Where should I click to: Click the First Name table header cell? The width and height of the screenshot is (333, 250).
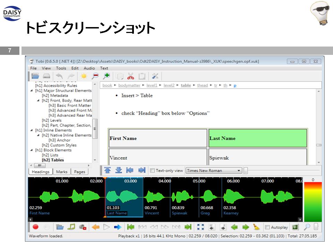point(158,138)
